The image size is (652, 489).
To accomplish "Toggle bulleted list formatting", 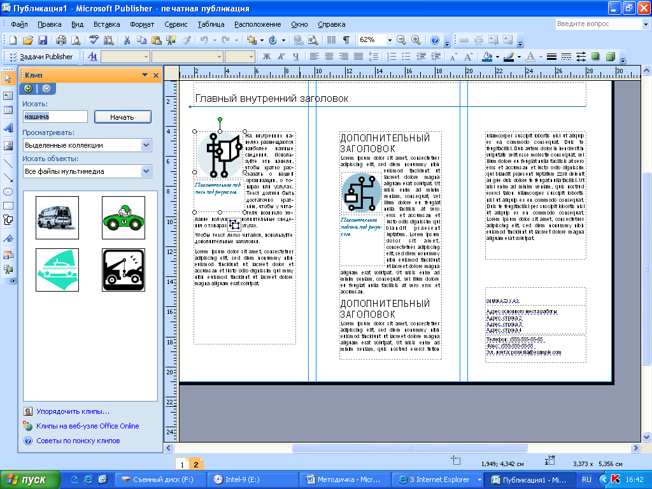I will point(406,57).
